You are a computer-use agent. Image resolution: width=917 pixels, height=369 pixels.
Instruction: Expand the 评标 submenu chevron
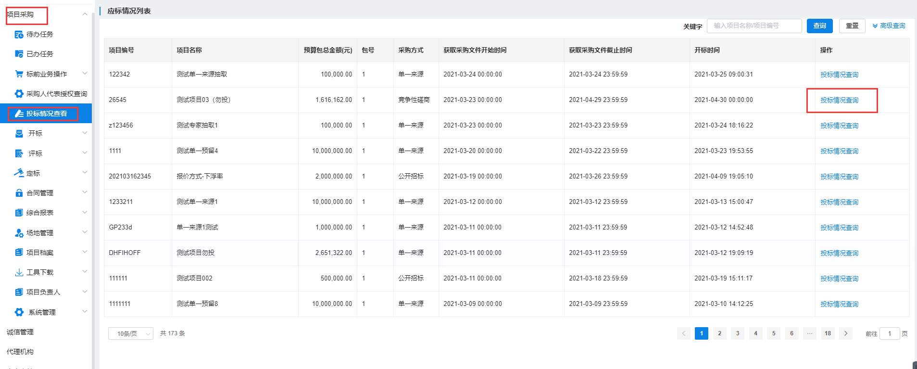pyautogui.click(x=85, y=153)
